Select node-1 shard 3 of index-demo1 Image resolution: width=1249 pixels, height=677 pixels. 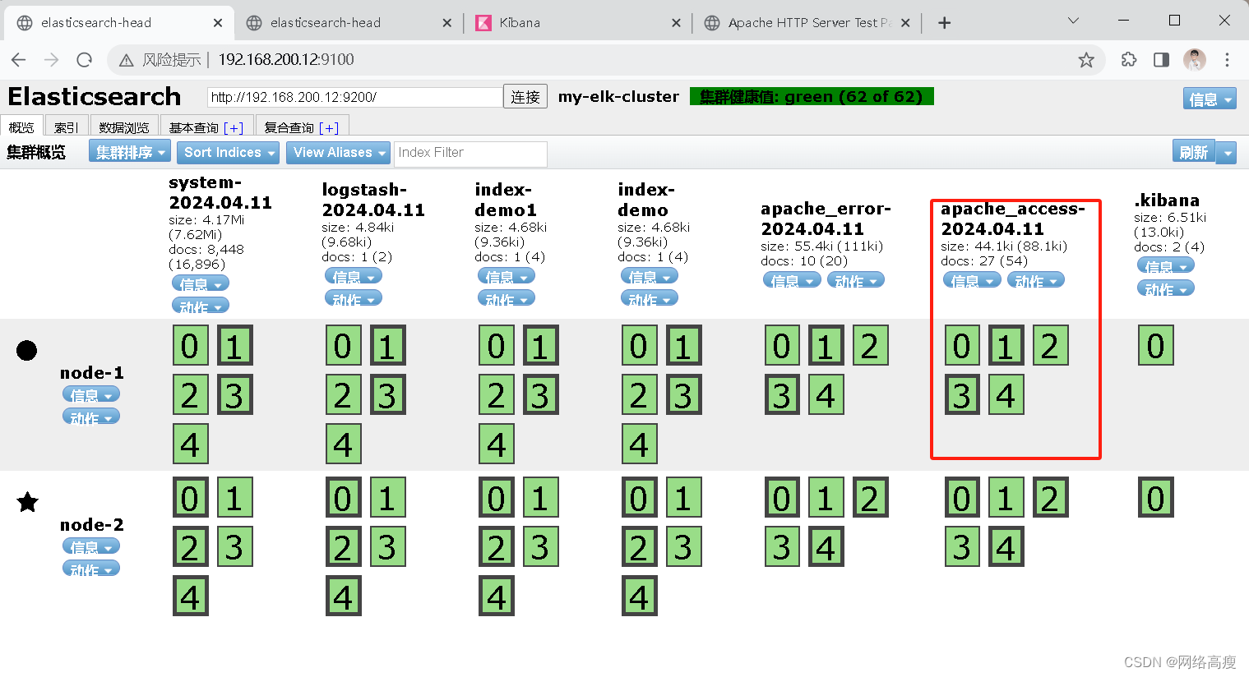[540, 394]
